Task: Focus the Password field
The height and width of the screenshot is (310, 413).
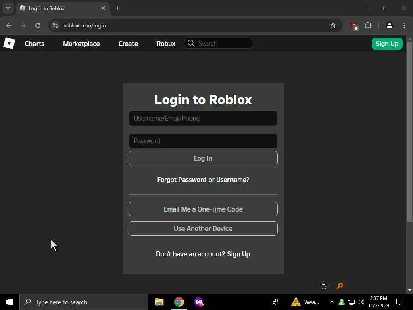Action: 203,141
